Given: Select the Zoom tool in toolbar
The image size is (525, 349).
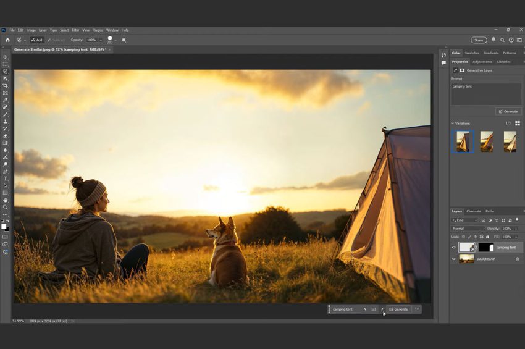Looking at the screenshot, I should pos(6,207).
